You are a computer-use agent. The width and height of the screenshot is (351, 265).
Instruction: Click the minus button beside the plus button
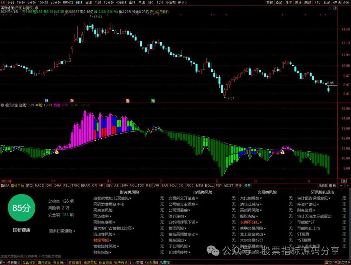(x=348, y=186)
